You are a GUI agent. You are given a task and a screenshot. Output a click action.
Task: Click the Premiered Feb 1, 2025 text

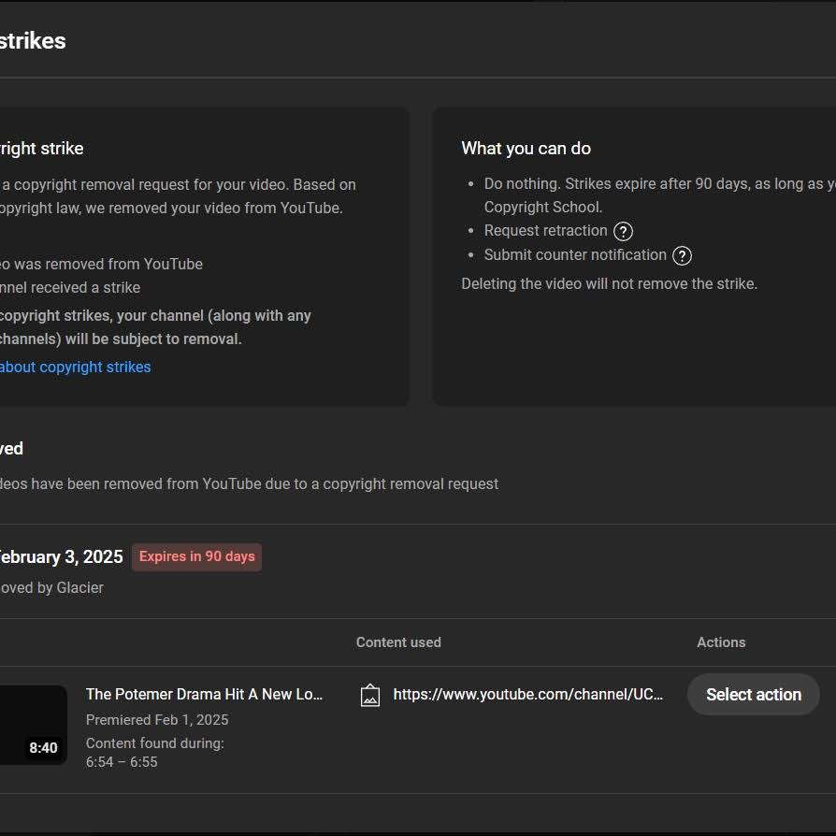pos(157,720)
